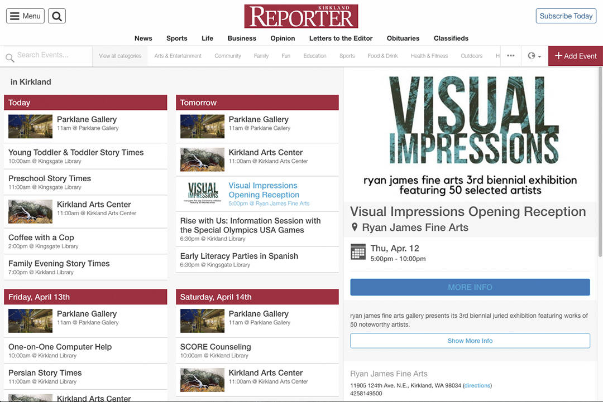Open the Obituaries section
The height and width of the screenshot is (402, 603).
(x=403, y=38)
